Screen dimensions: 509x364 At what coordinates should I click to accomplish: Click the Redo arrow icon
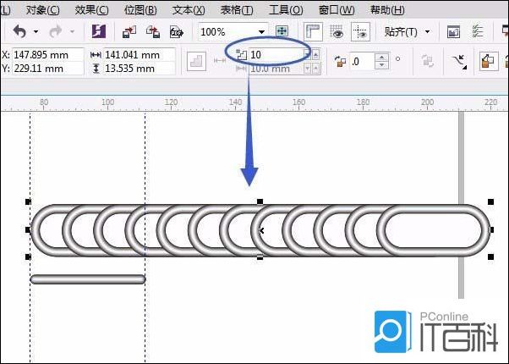point(56,31)
